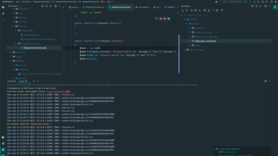Switch to api.php editor tab

click(x=73, y=7)
